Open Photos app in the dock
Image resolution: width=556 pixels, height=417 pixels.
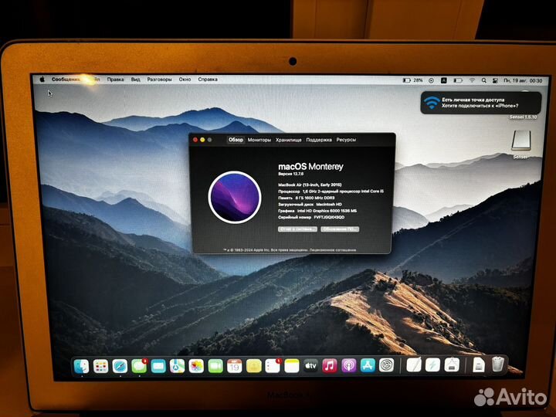click(x=196, y=366)
